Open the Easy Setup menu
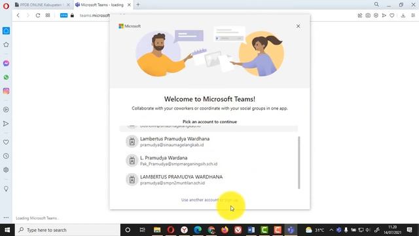The image size is (419, 236). 413,16
